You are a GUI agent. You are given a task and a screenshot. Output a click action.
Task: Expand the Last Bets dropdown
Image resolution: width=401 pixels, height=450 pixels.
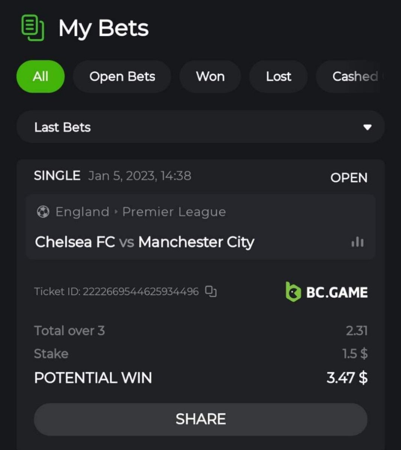[201, 127]
